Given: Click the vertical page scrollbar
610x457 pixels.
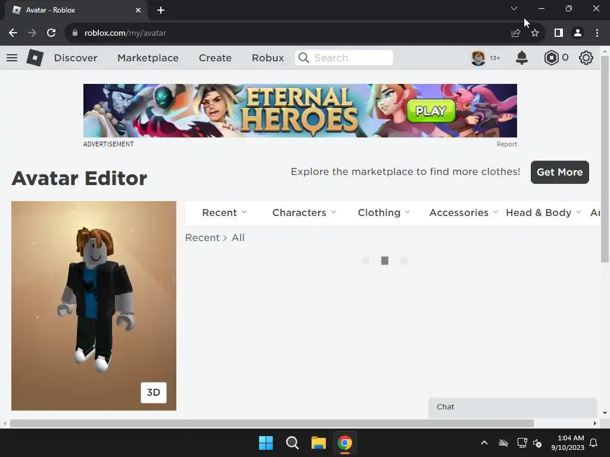Looking at the screenshot, I should pos(605,159).
